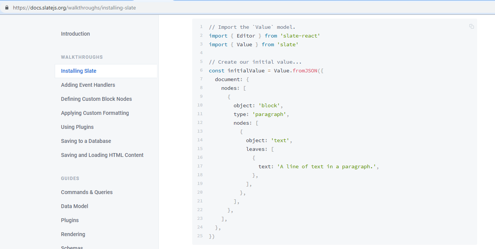Image resolution: width=495 pixels, height=249 pixels.
Task: Click initialValue in line 6
Action: [x=246, y=70]
